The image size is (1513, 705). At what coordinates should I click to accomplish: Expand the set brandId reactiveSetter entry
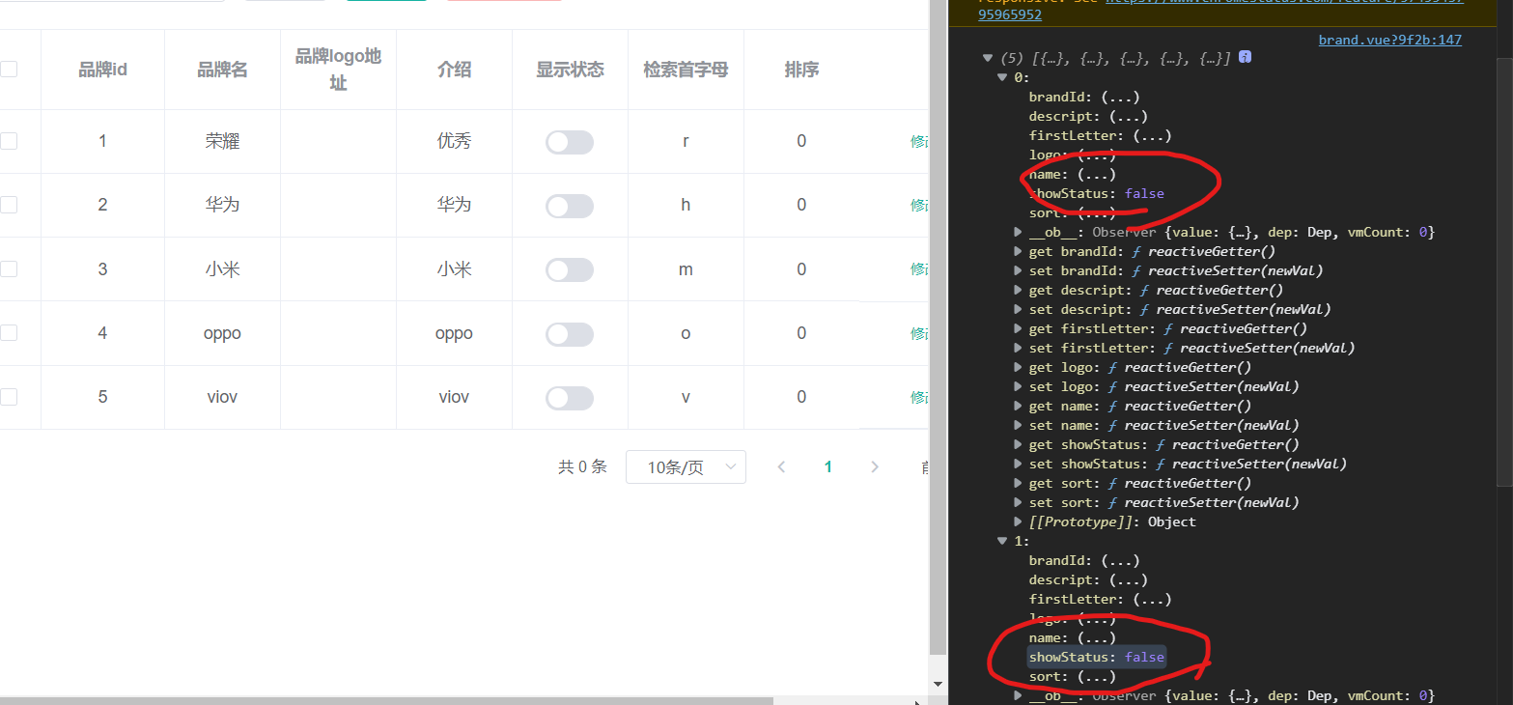coord(1019,270)
